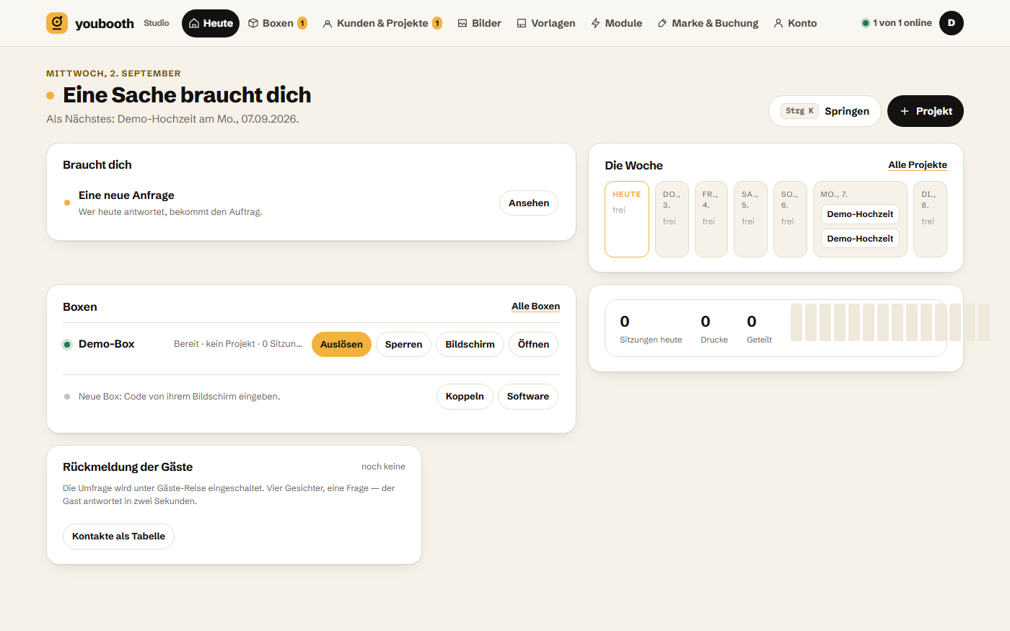1010x631 pixels.
Task: Open the Konto tab
Action: coord(796,23)
